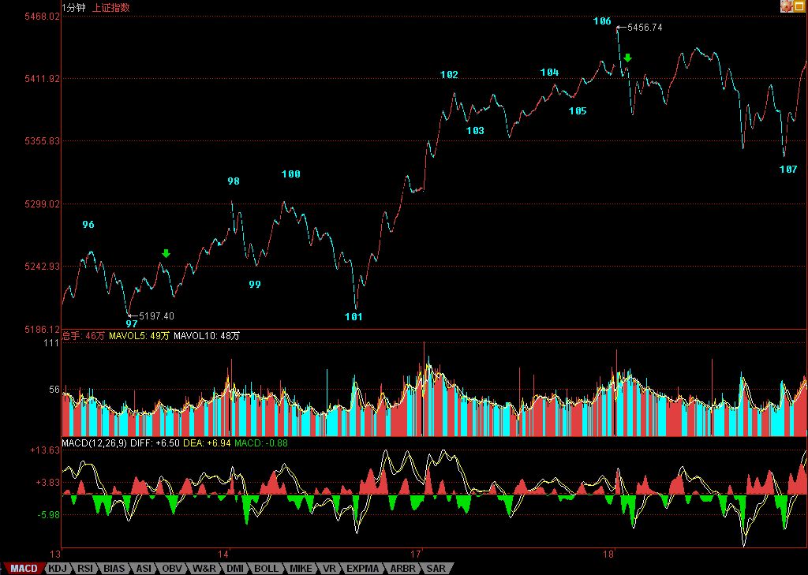Switch to the KDJ indicator tab
The image size is (808, 575).
pos(57,568)
